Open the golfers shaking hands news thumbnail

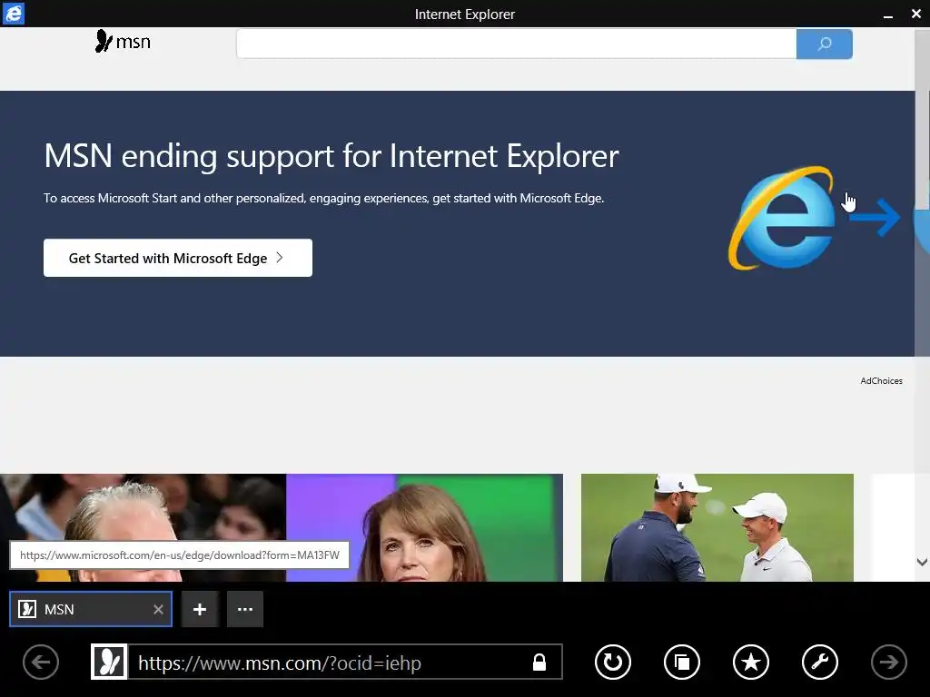pyautogui.click(x=717, y=527)
